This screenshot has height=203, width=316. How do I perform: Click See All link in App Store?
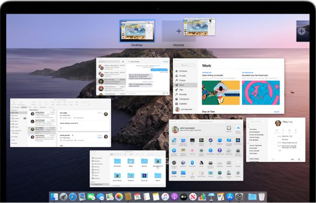(276, 112)
